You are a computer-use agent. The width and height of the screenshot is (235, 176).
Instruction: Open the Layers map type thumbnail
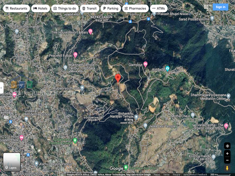[12, 162]
